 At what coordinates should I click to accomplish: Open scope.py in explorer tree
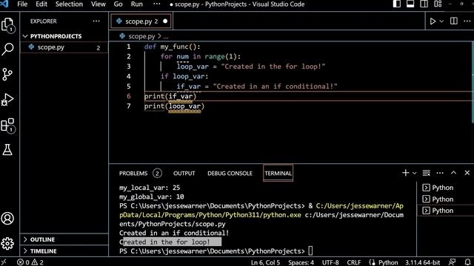64,47
